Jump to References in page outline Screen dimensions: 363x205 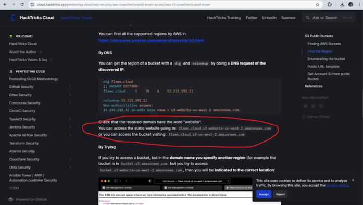click(x=314, y=86)
